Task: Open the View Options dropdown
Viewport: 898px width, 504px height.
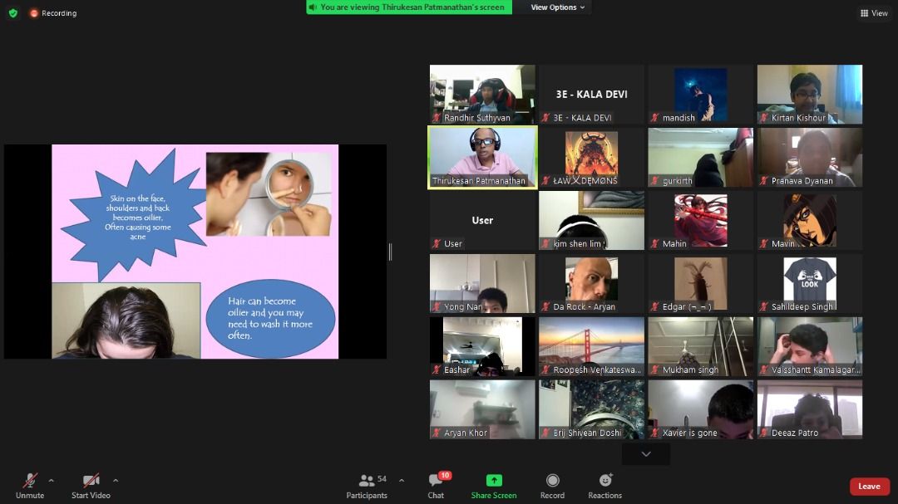Action: (558, 7)
